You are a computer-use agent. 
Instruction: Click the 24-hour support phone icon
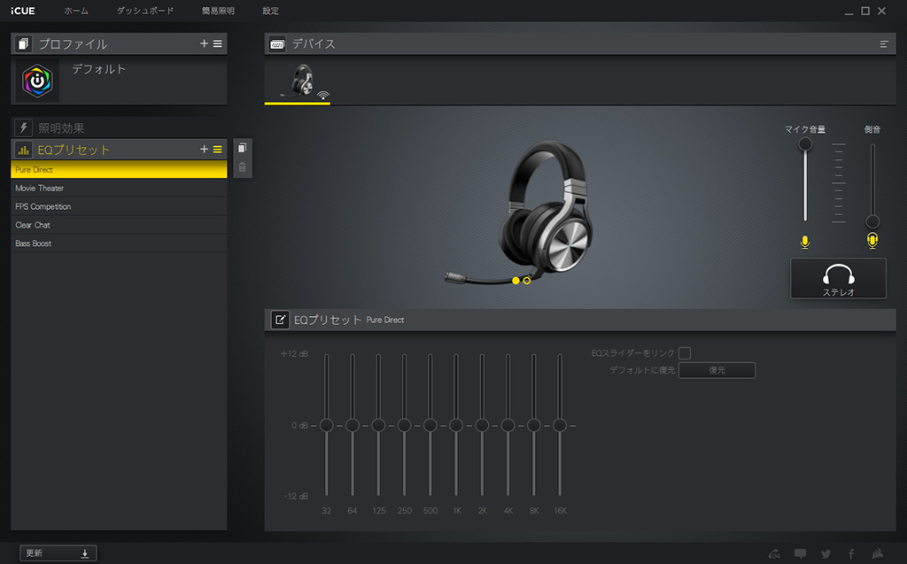pos(775,554)
